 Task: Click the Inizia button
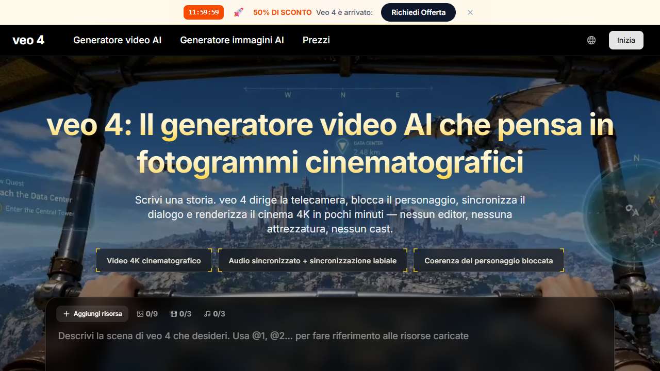626,40
